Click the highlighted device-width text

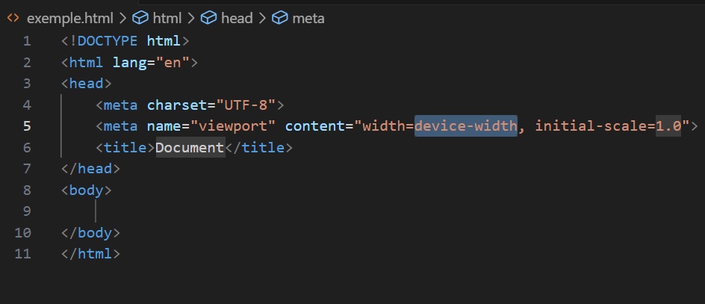465,125
